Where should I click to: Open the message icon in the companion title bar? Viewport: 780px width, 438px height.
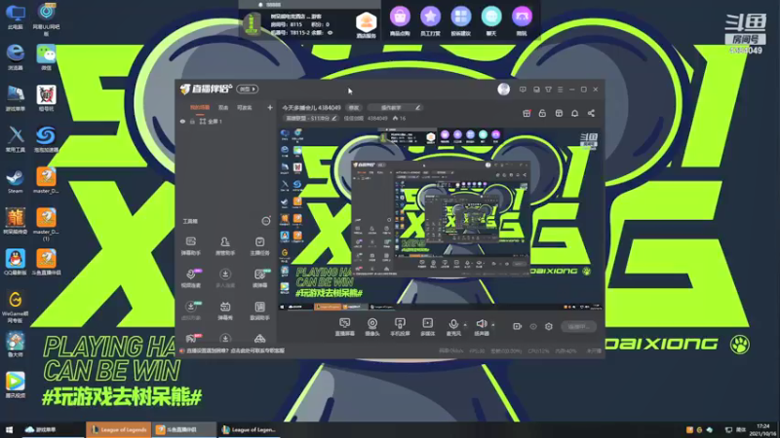coord(523,90)
